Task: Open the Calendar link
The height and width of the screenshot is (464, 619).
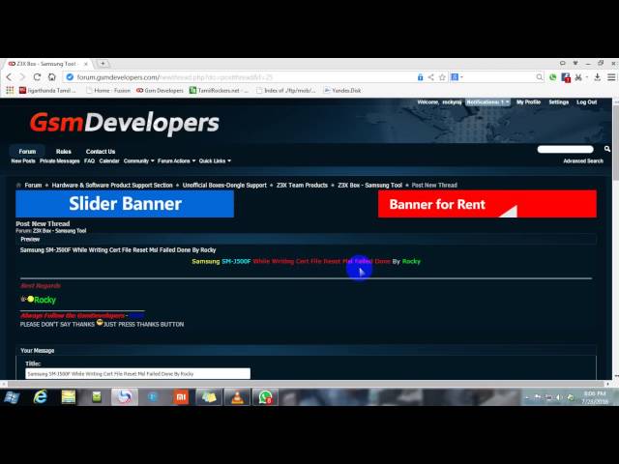Action: pos(109,161)
